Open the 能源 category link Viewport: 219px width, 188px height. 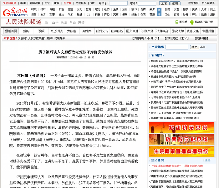click(204, 14)
